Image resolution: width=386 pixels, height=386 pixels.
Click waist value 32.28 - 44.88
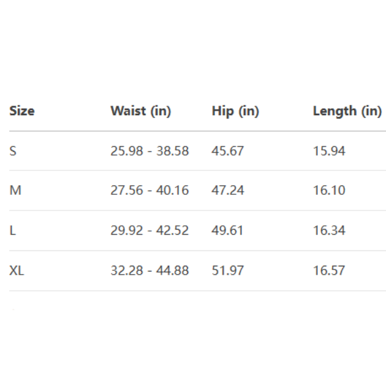[149, 270]
